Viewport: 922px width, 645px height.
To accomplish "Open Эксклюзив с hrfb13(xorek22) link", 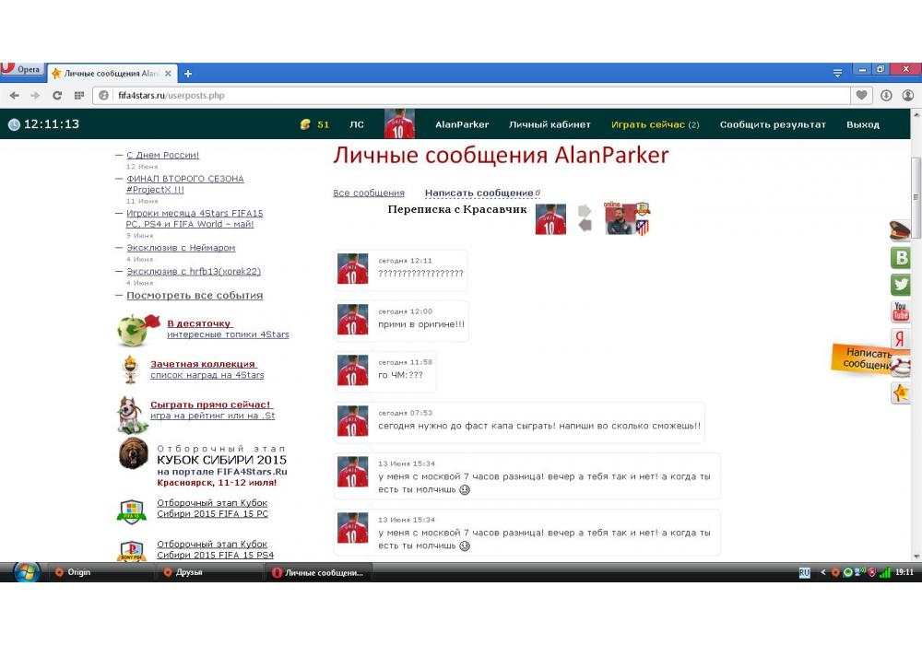I will coord(194,272).
